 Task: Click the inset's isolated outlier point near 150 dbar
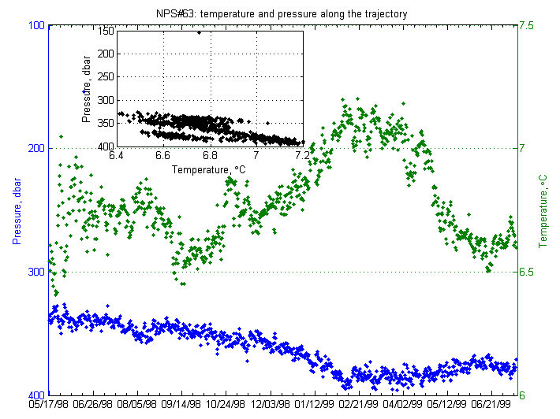[199, 33]
